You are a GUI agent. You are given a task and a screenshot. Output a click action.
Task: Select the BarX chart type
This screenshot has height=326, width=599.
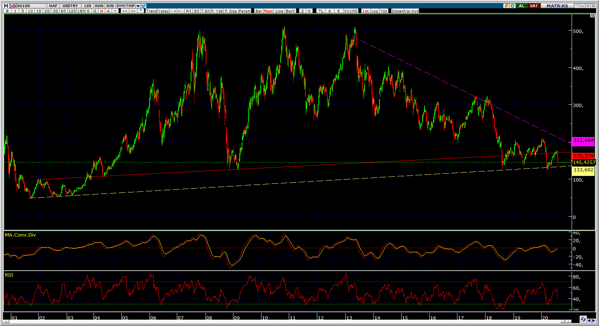click(x=290, y=11)
